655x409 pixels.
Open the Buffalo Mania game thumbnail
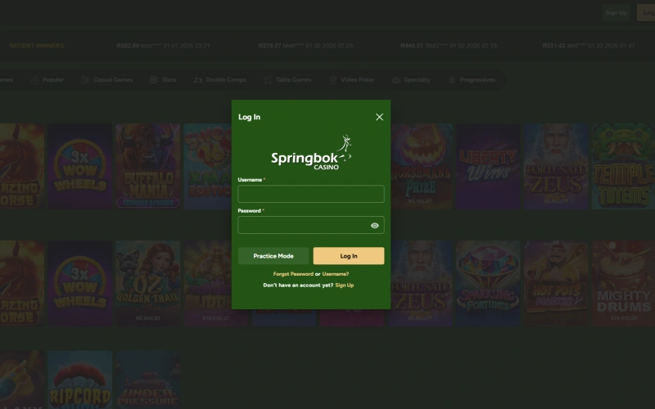coord(147,166)
